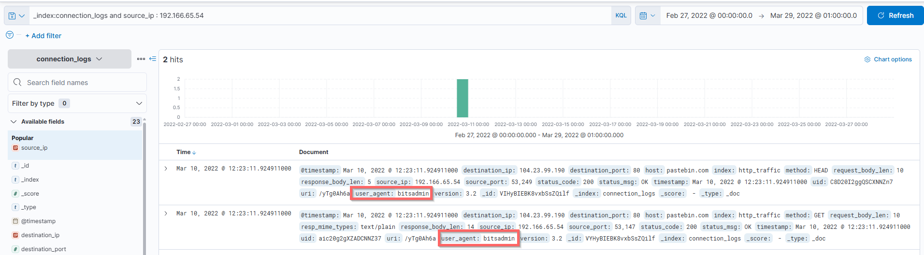Open the index pattern options ellipsis icon
The width and height of the screenshot is (924, 255).
pos(141,59)
